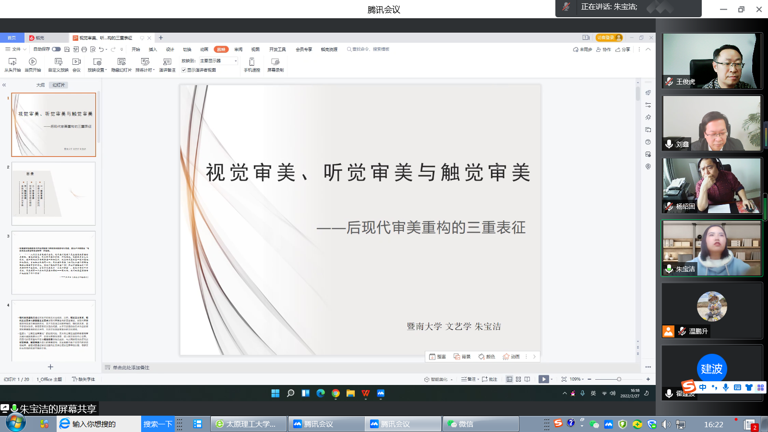Switch to the 动画 ribbon tab
The width and height of the screenshot is (768, 432).
[204, 49]
